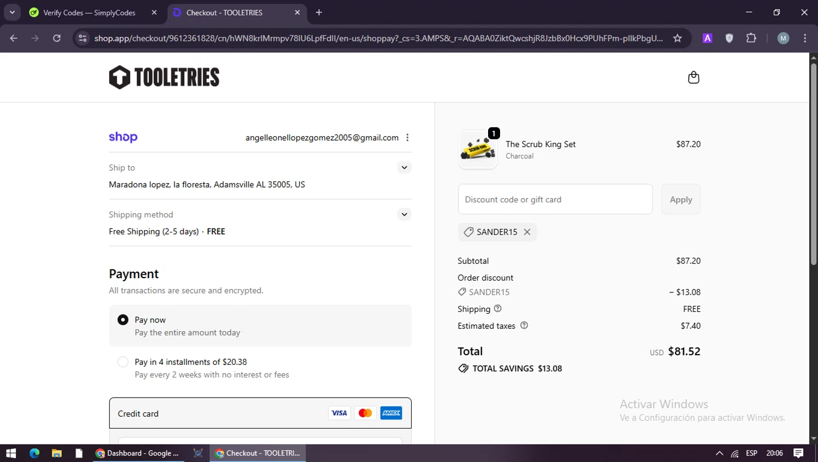The image size is (818, 462).
Task: Select Pay in 4 installments radio option
Action: coord(123,362)
